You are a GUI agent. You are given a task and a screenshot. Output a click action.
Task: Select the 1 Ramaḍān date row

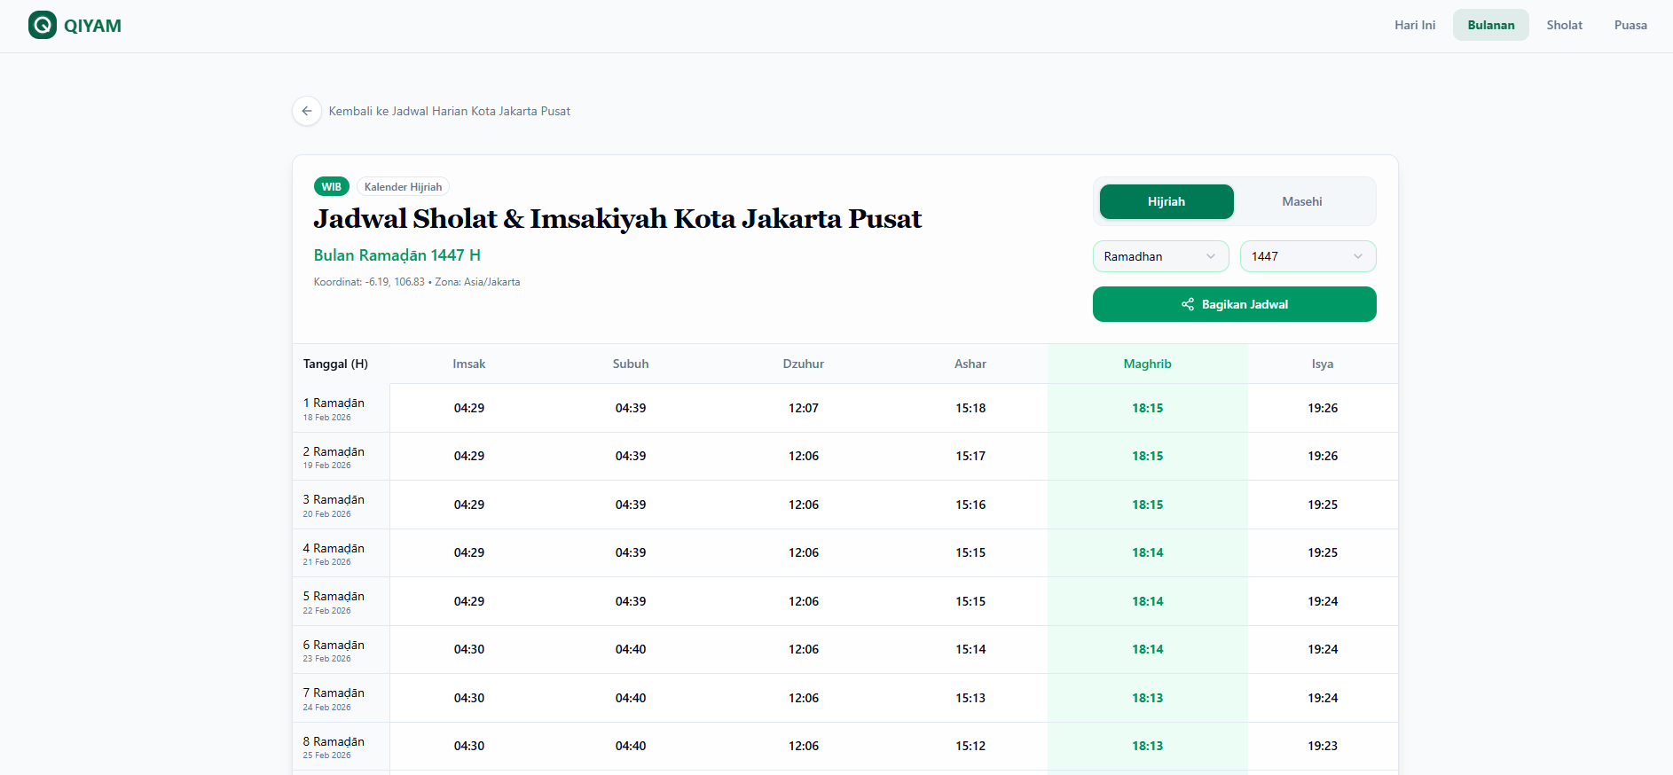click(x=334, y=408)
